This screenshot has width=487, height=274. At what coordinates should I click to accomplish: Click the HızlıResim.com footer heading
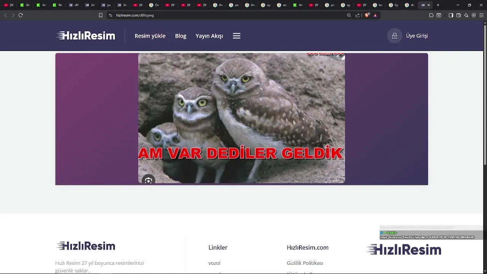tap(307, 247)
